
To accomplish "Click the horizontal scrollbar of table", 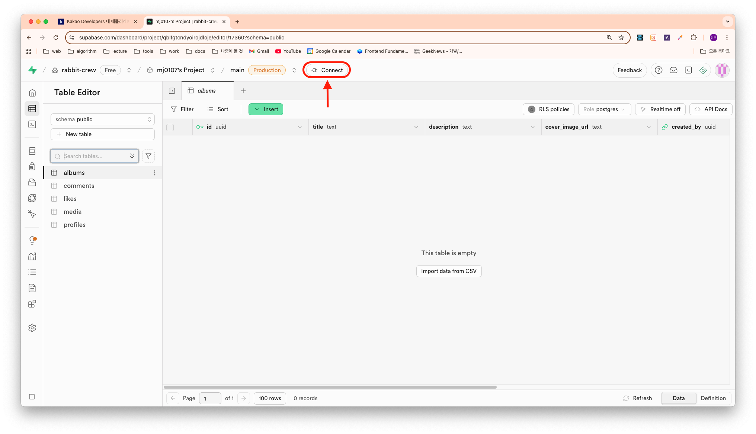I will (330, 387).
